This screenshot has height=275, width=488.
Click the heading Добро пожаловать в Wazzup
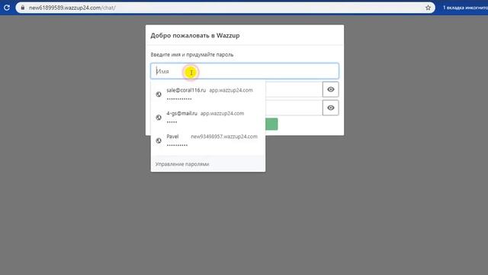click(195, 36)
